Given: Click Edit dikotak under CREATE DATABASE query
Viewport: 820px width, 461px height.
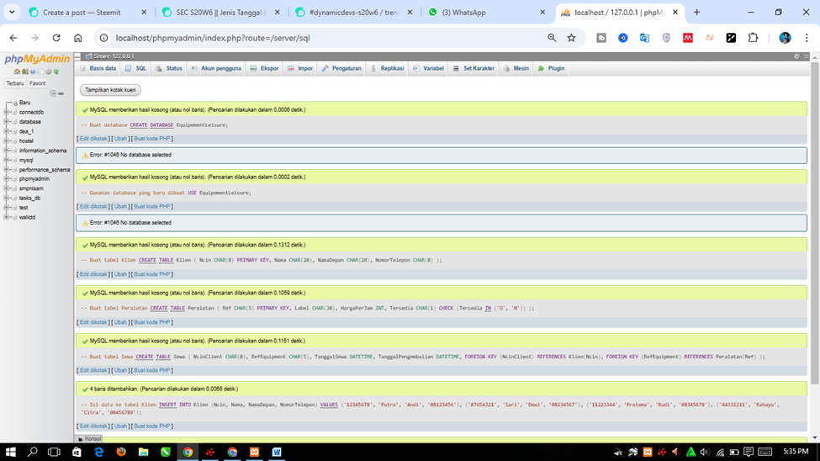Looking at the screenshot, I should click(93, 139).
